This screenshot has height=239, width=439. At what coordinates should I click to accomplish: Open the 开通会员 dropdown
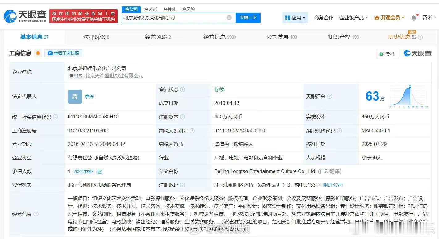389,18
